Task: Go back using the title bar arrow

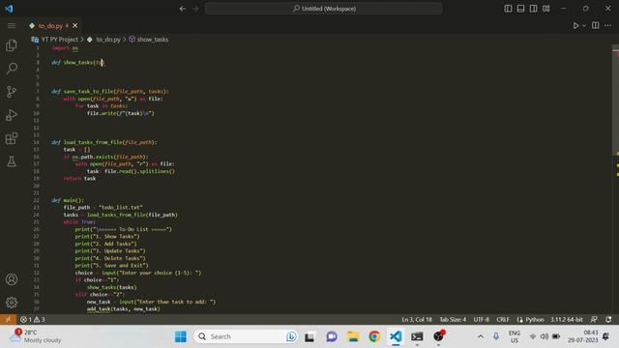Action: tap(183, 9)
